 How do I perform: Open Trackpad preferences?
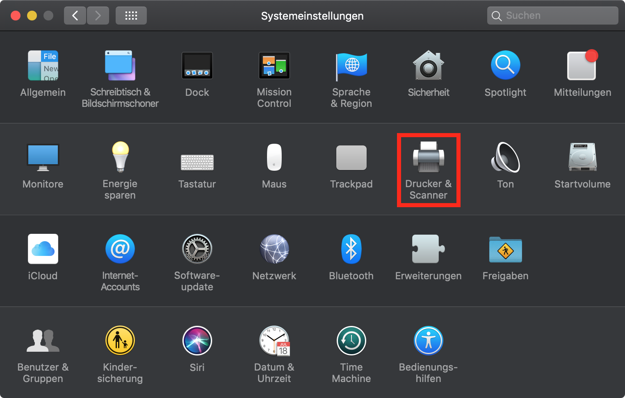(351, 157)
